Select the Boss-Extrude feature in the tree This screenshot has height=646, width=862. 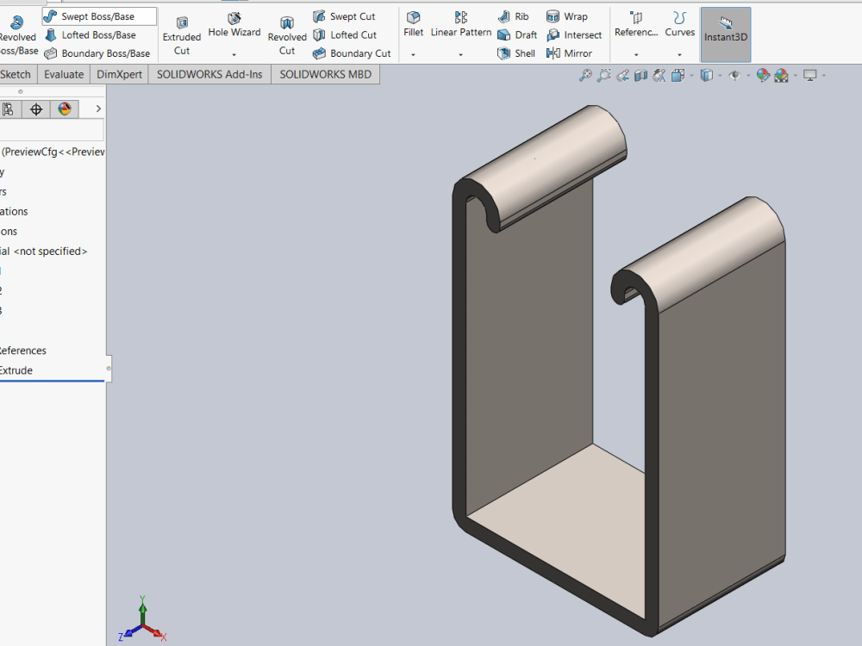pos(16,370)
